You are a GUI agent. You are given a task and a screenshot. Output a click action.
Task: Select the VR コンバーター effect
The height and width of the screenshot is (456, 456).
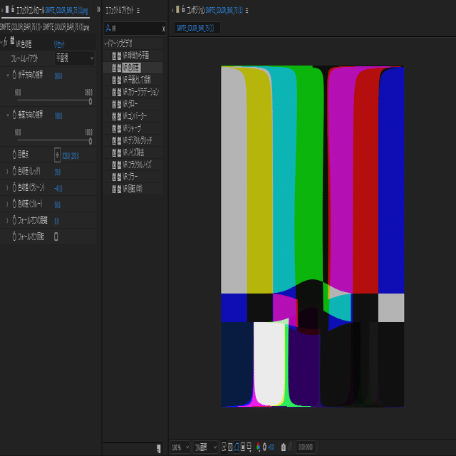(x=135, y=116)
